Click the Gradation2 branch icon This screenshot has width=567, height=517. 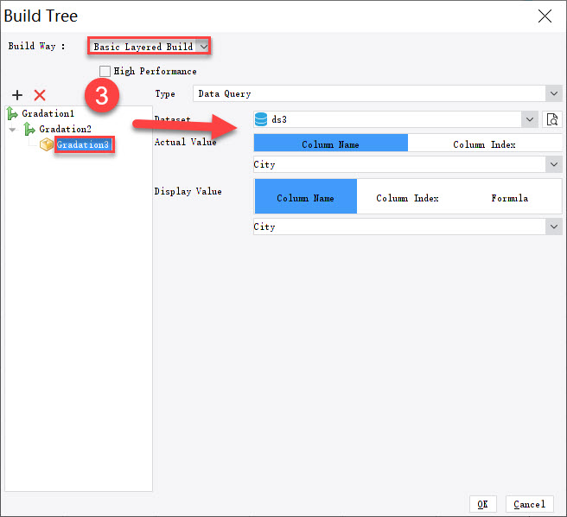click(x=29, y=129)
